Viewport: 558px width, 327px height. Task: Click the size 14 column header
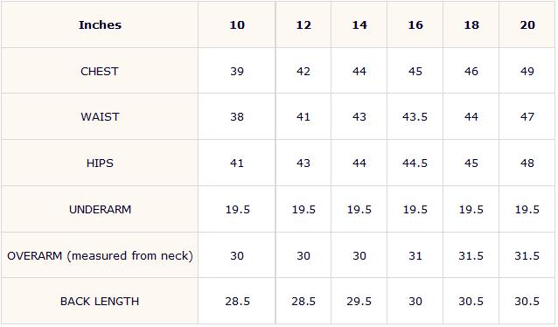359,24
